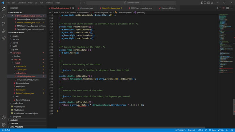Toggle the primary side bar layout icon
Image resolution: width=235 pixels, height=132 pixels.
tap(202, 3)
